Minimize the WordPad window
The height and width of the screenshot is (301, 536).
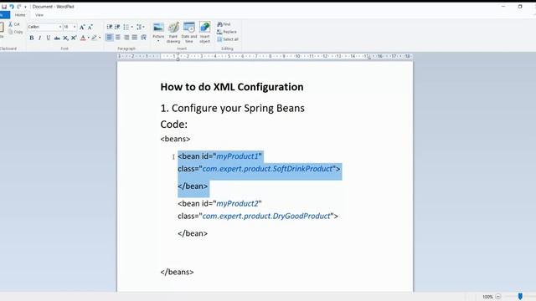coord(503,7)
